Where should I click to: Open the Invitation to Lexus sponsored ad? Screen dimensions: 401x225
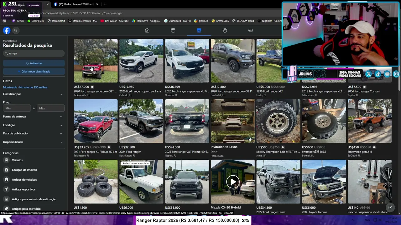(x=232, y=121)
